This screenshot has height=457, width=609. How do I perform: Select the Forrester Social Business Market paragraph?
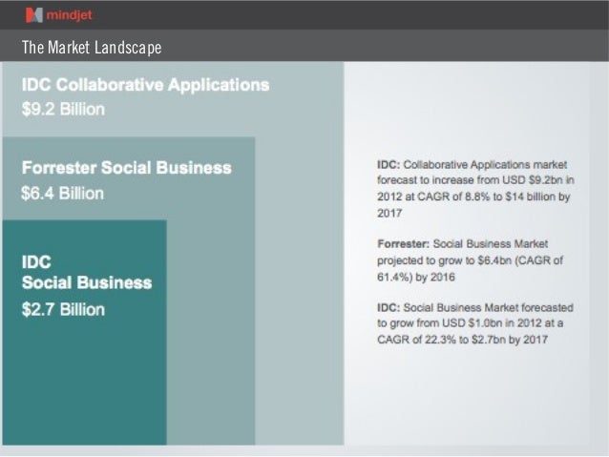point(470,260)
